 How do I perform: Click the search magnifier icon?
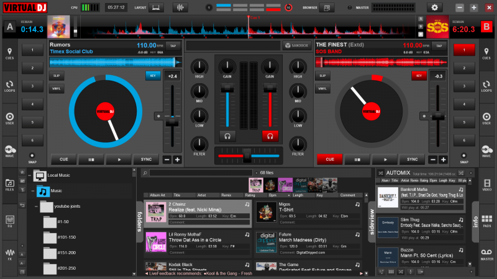[145, 173]
